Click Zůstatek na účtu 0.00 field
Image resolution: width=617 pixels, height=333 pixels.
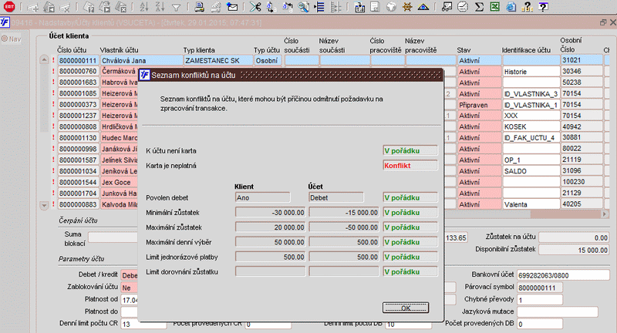click(x=574, y=238)
